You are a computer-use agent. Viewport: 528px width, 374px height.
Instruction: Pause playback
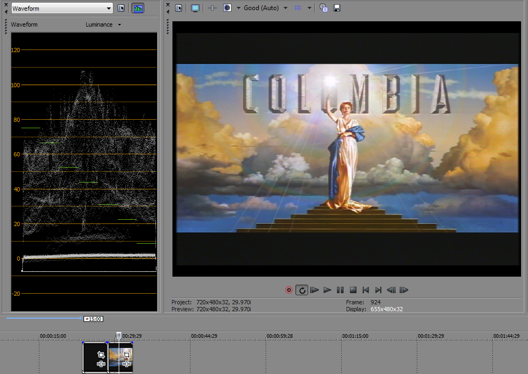(x=340, y=290)
